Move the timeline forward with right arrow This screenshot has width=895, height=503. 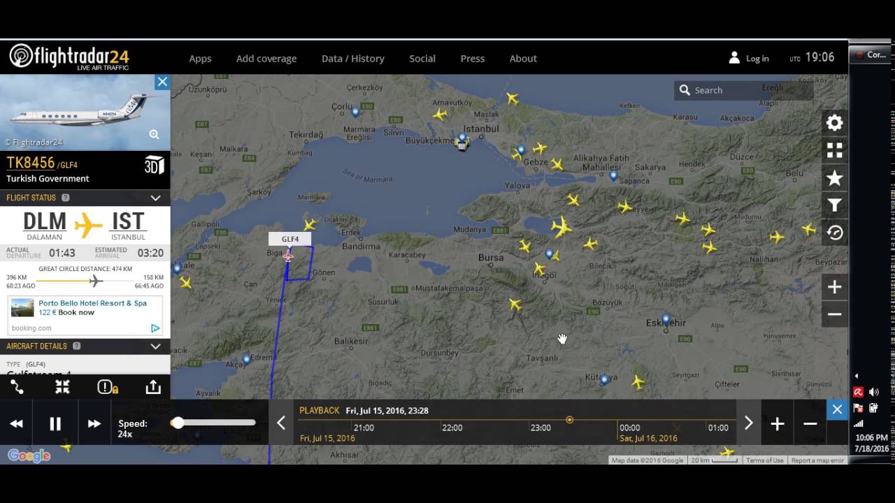click(748, 423)
